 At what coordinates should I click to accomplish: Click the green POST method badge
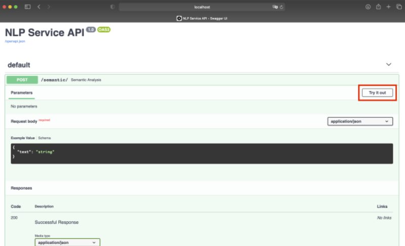22,80
